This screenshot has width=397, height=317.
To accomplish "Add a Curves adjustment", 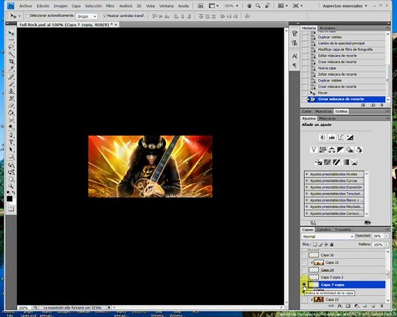I will pyautogui.click(x=341, y=137).
